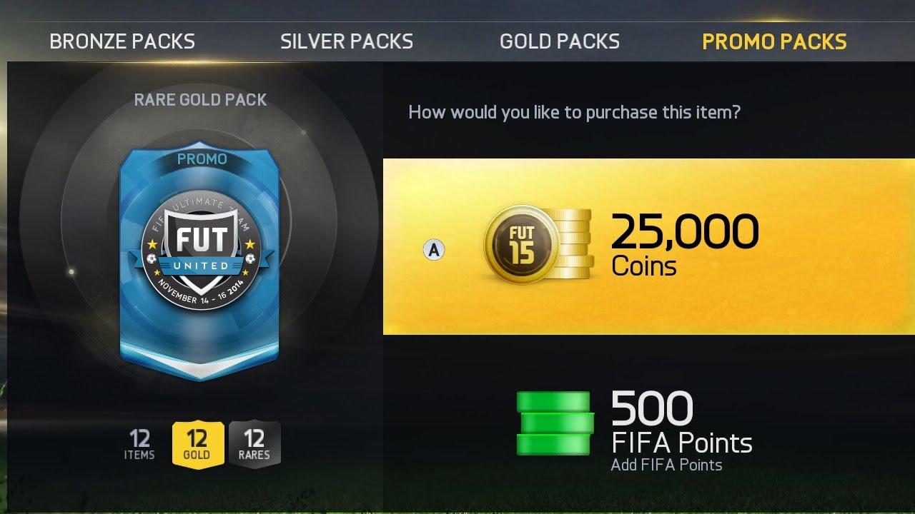Viewport: 915px width, 514px height.
Task: Purchase pack with 25,000 Coins
Action: click(649, 246)
